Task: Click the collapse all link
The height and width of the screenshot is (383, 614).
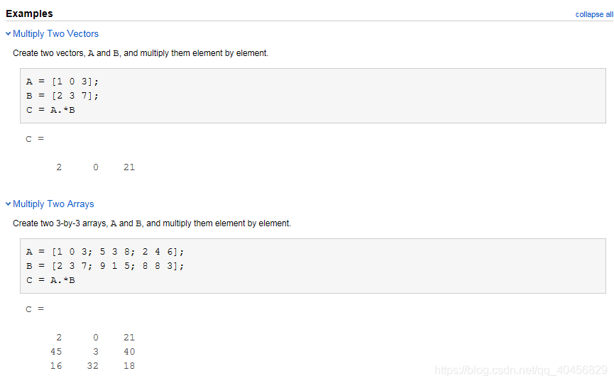Action: point(594,14)
